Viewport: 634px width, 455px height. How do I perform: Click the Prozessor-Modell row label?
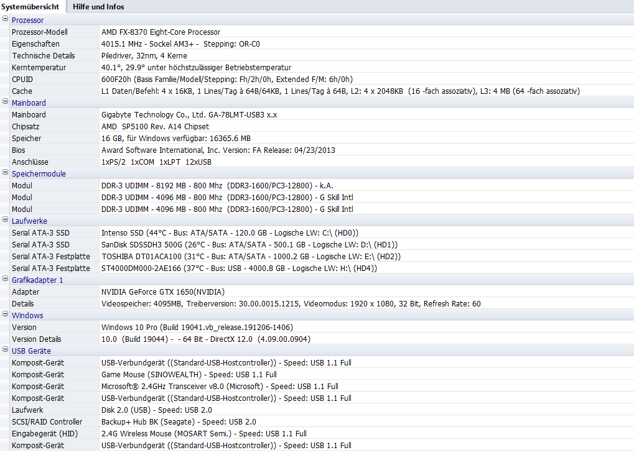pyautogui.click(x=40, y=32)
